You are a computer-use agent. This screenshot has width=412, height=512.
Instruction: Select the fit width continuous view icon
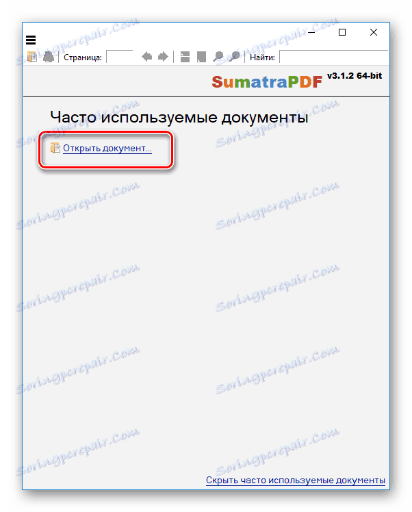pos(185,57)
